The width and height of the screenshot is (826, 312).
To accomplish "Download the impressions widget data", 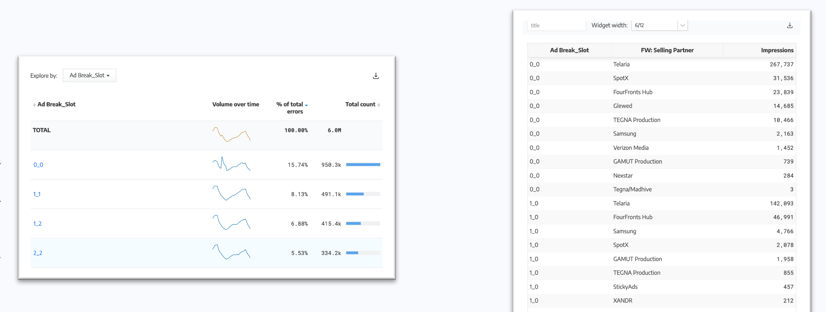I will [x=790, y=25].
